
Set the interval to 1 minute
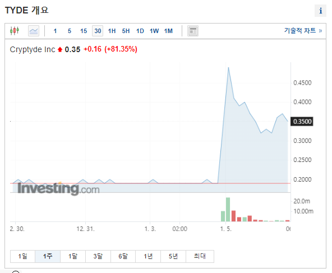(x=55, y=31)
